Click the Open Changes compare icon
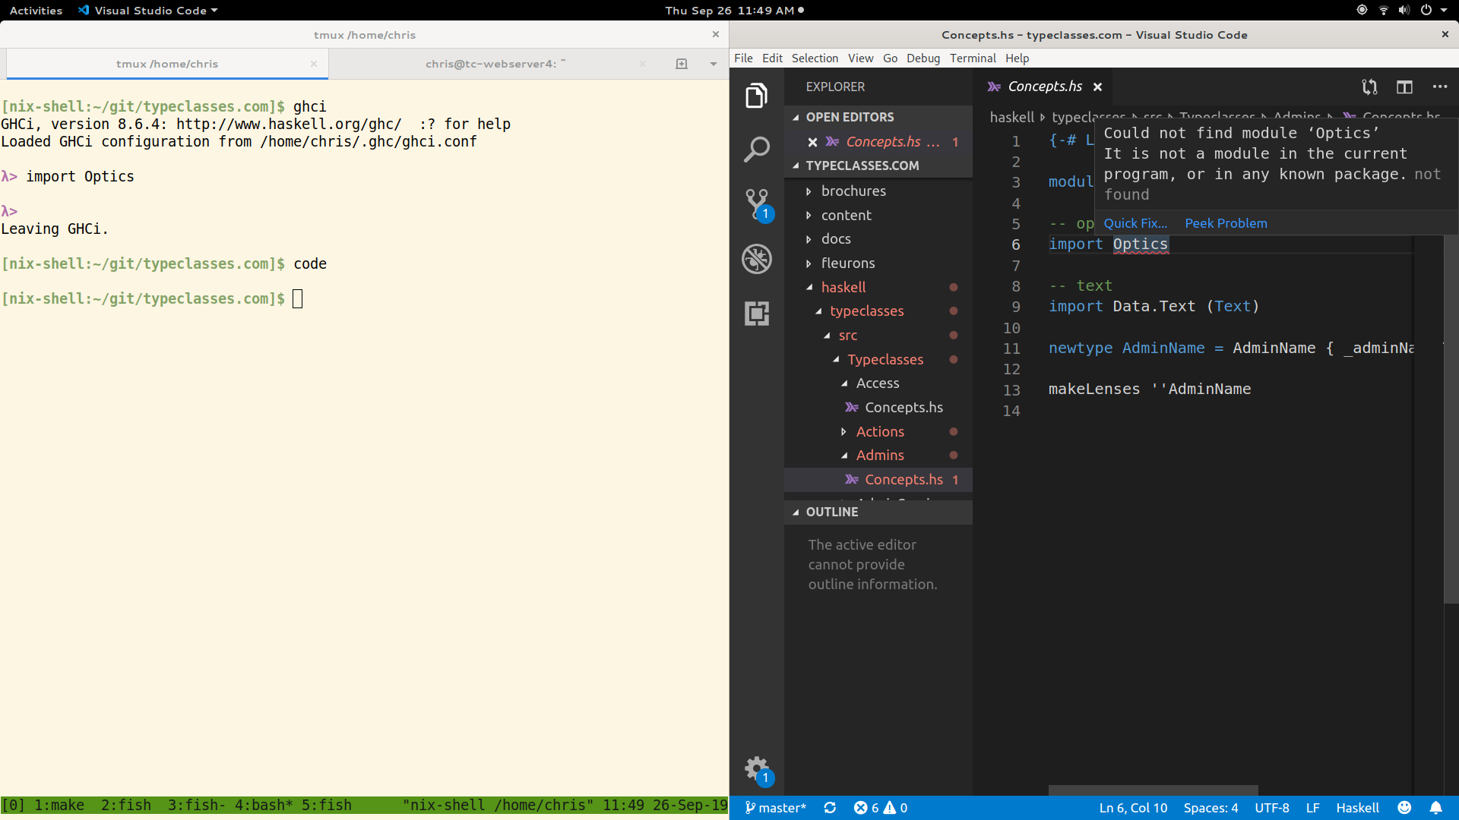This screenshot has height=820, width=1459. [1369, 87]
